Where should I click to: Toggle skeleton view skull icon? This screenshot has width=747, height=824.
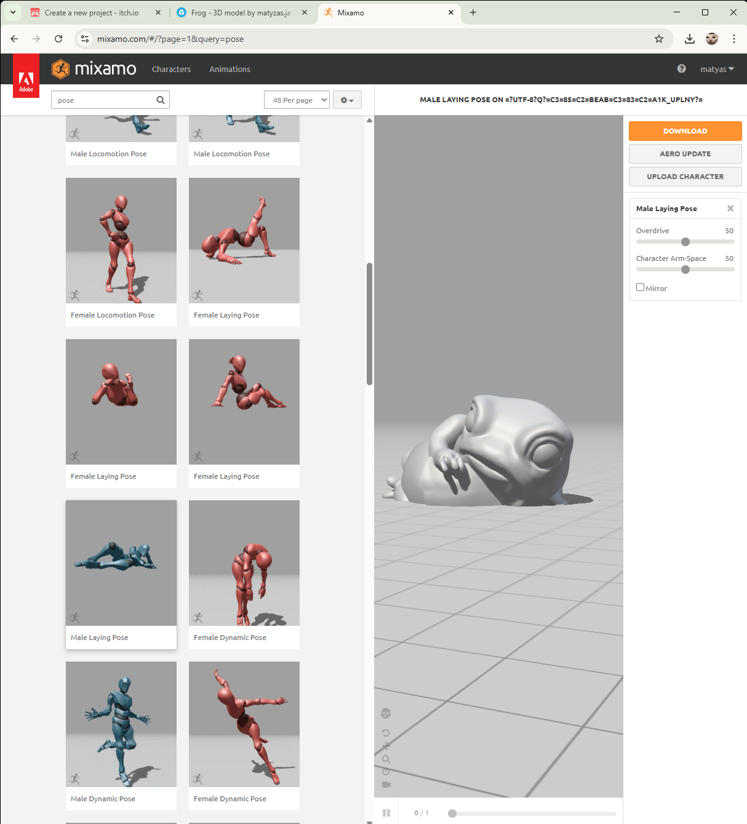386,713
